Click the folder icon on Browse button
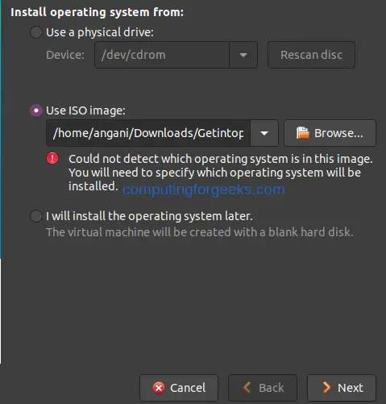The width and height of the screenshot is (386, 404). (303, 133)
